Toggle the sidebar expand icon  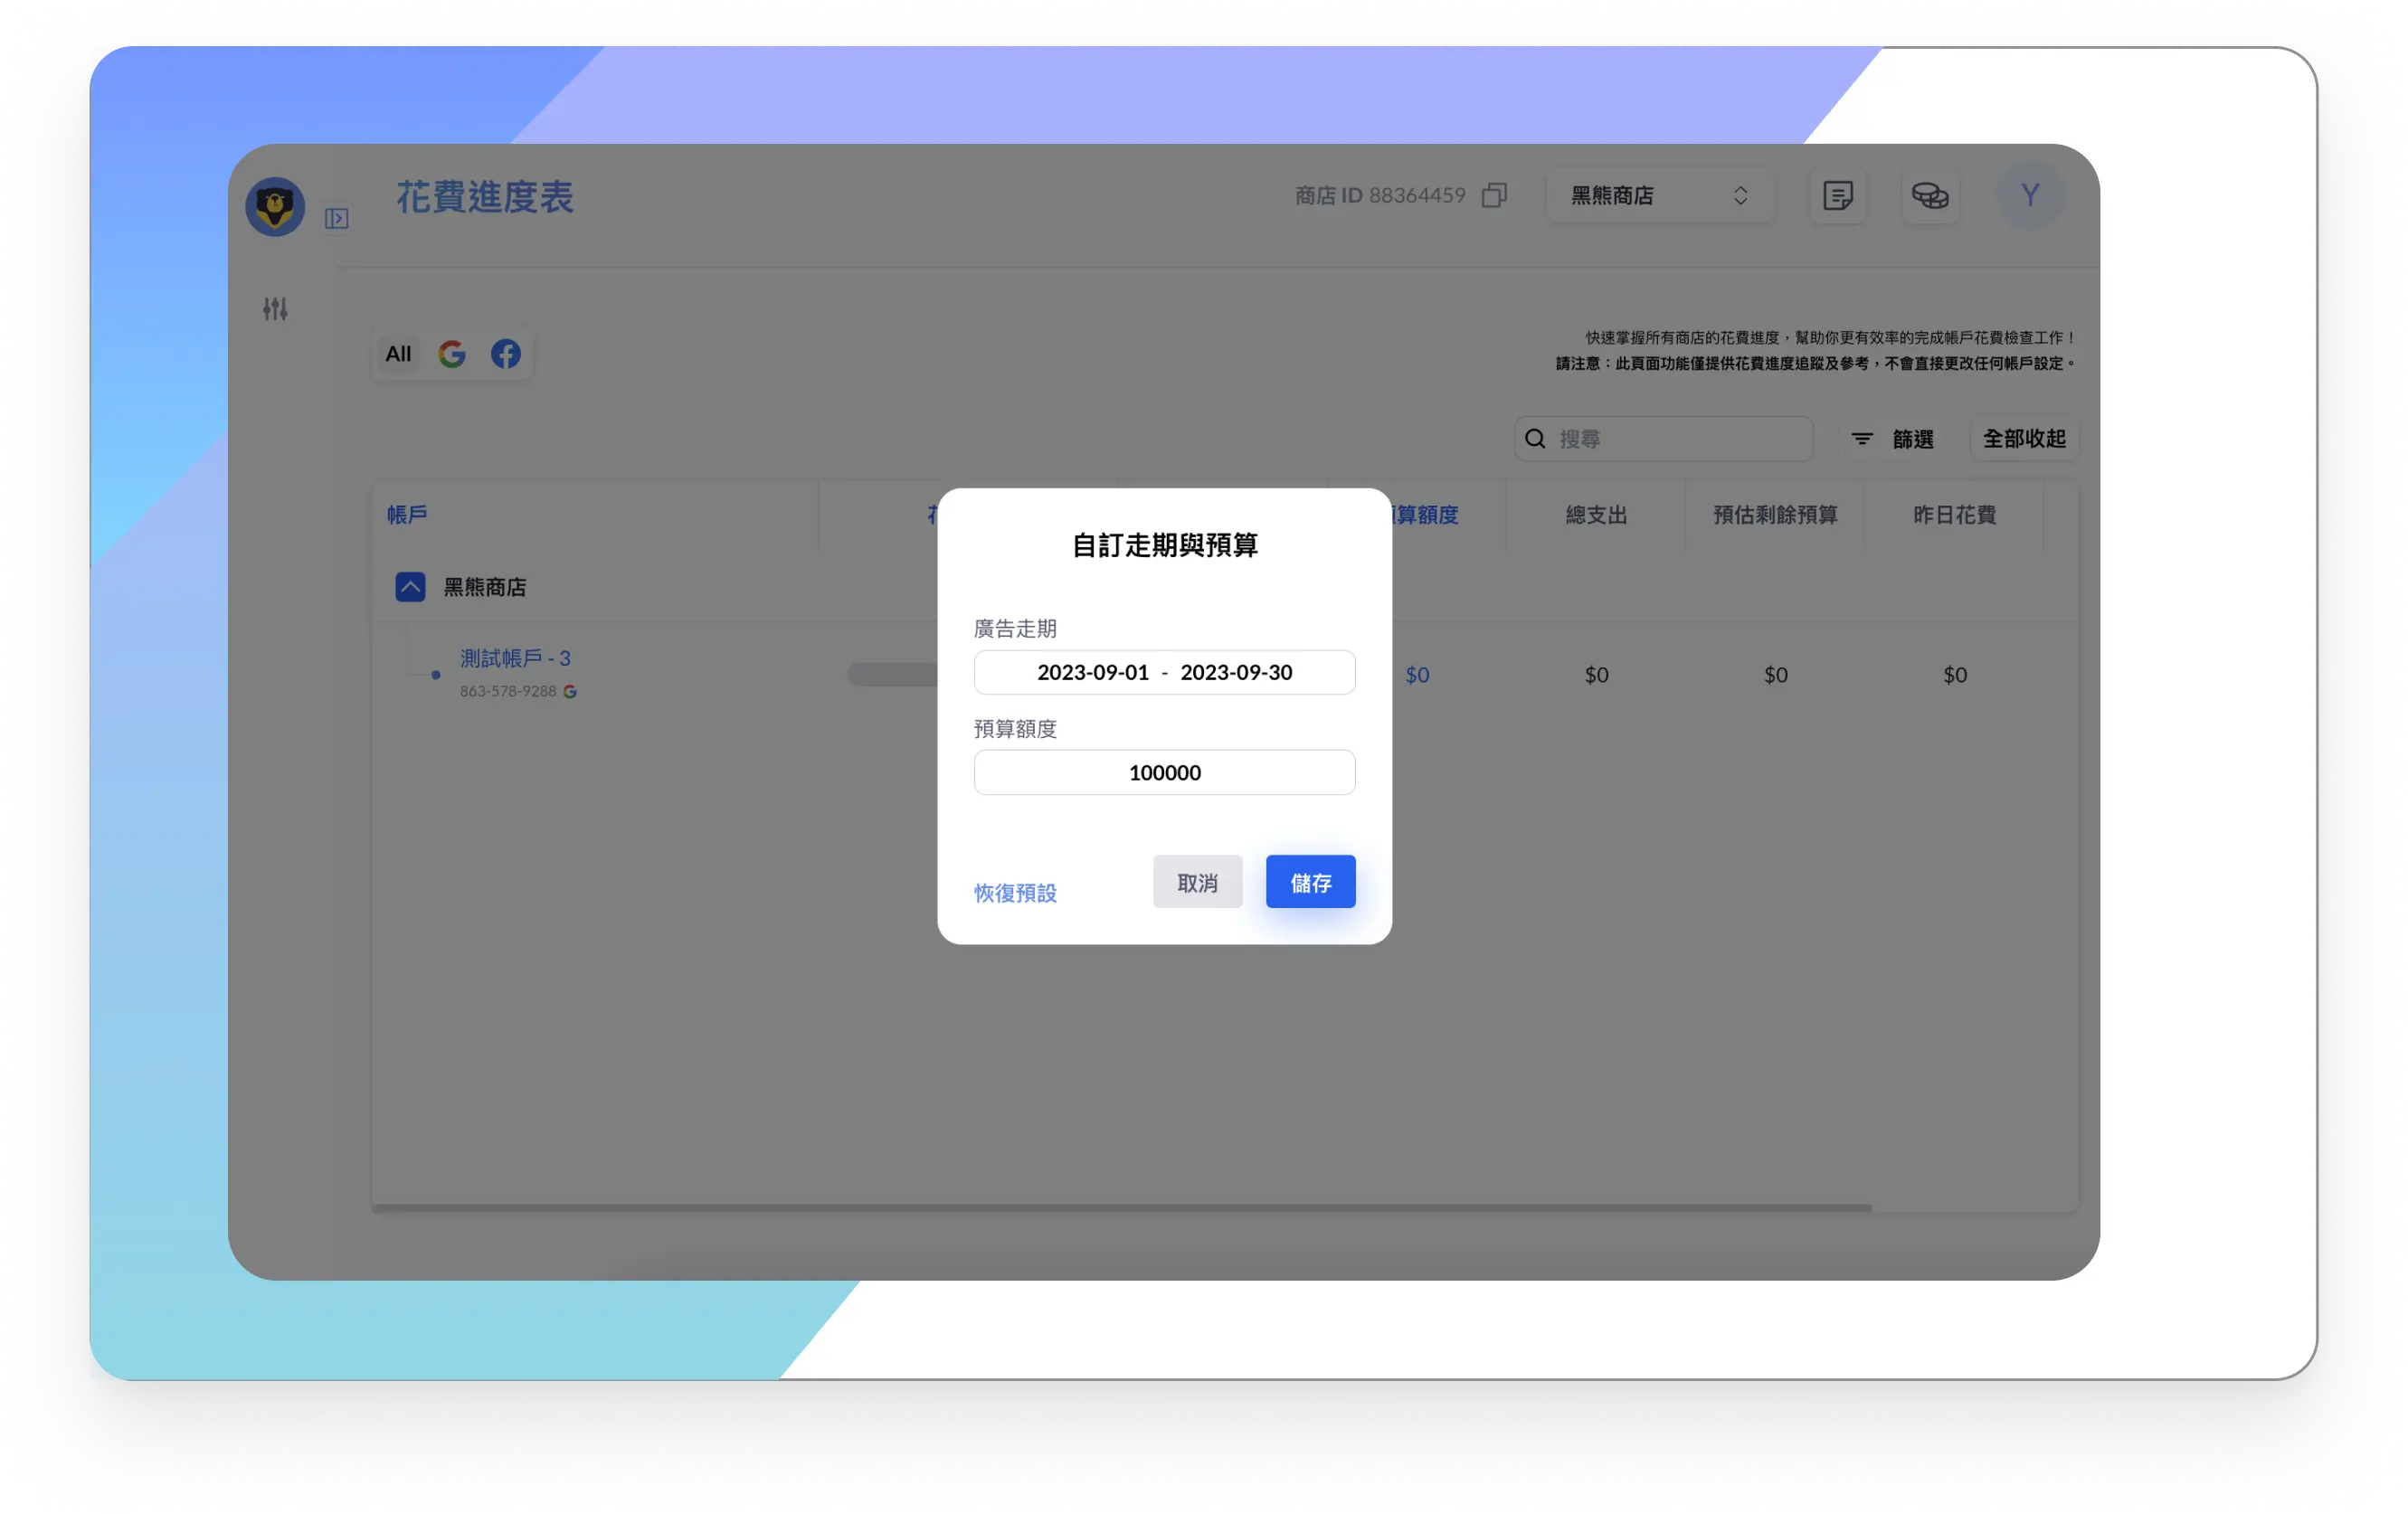336,219
